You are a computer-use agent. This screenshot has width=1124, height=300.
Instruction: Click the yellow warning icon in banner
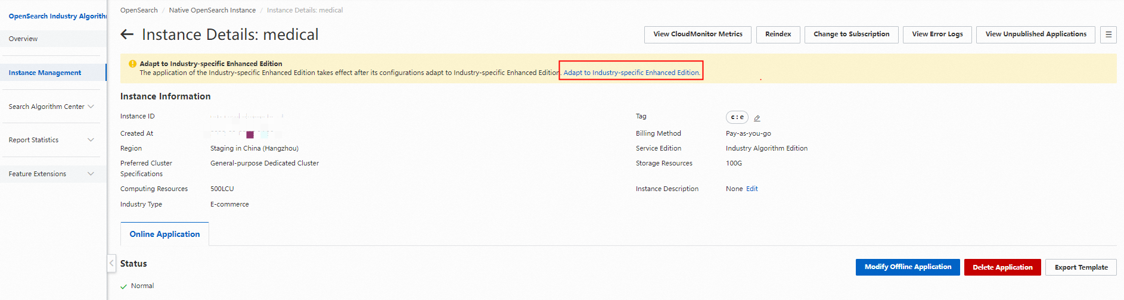[132, 64]
